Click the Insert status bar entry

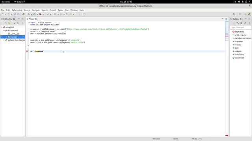click(x=175, y=139)
